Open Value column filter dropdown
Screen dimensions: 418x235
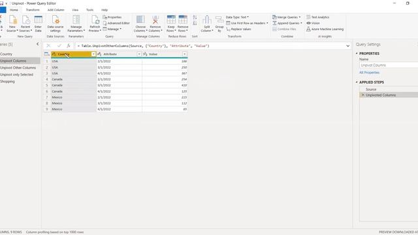(184, 54)
